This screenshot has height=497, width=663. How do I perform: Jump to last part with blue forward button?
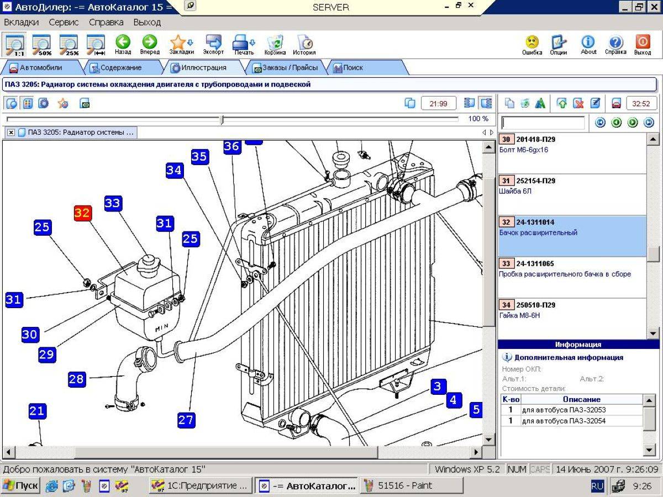click(649, 123)
